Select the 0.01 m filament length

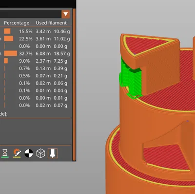[x=43, y=90]
